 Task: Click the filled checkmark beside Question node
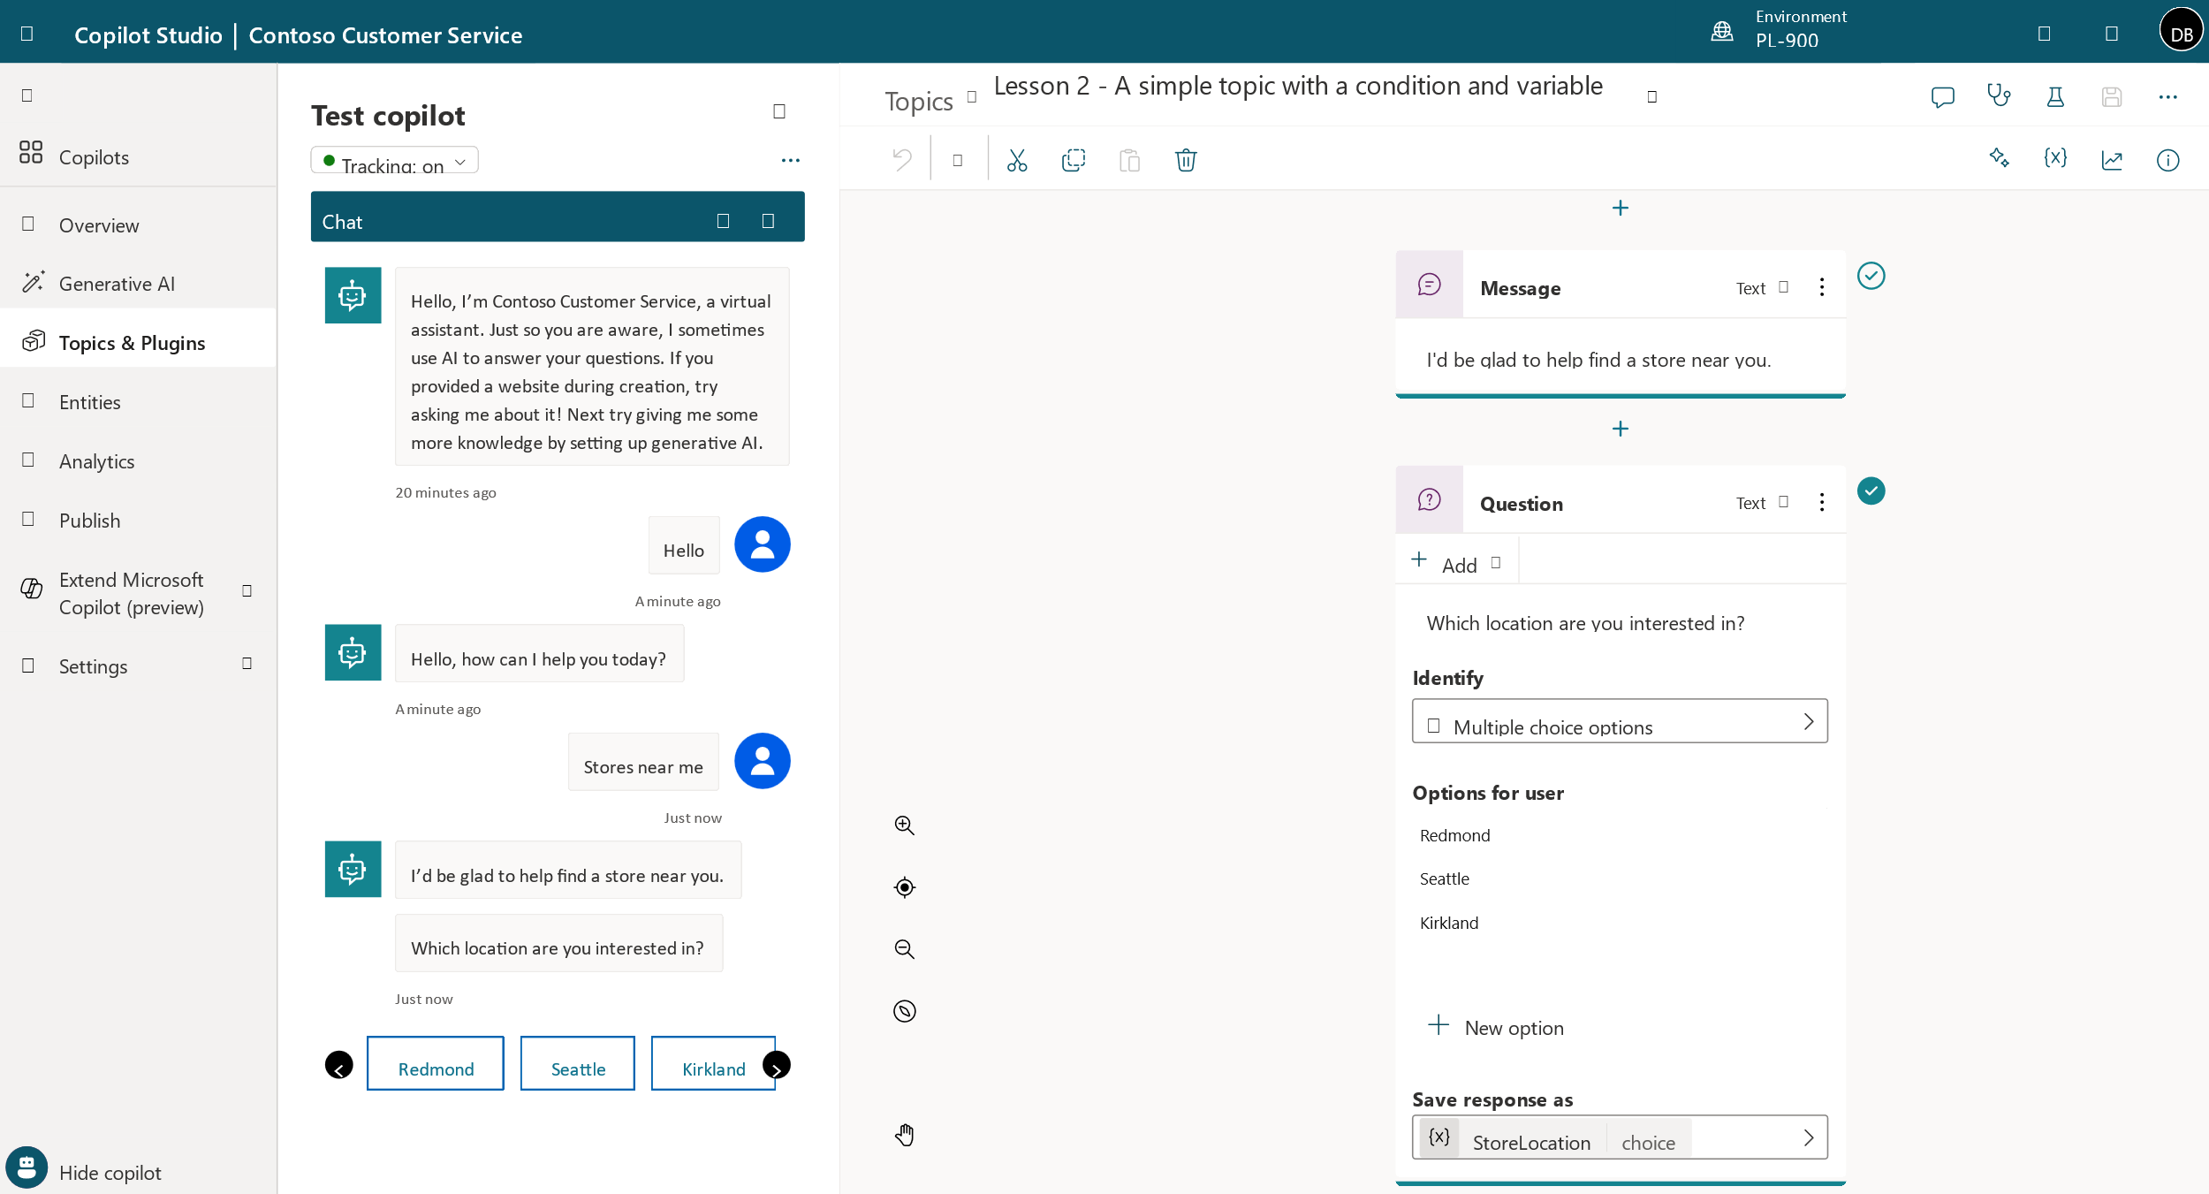[x=1871, y=491]
